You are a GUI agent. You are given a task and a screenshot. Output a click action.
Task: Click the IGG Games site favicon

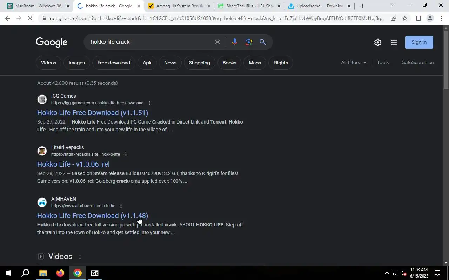click(42, 99)
